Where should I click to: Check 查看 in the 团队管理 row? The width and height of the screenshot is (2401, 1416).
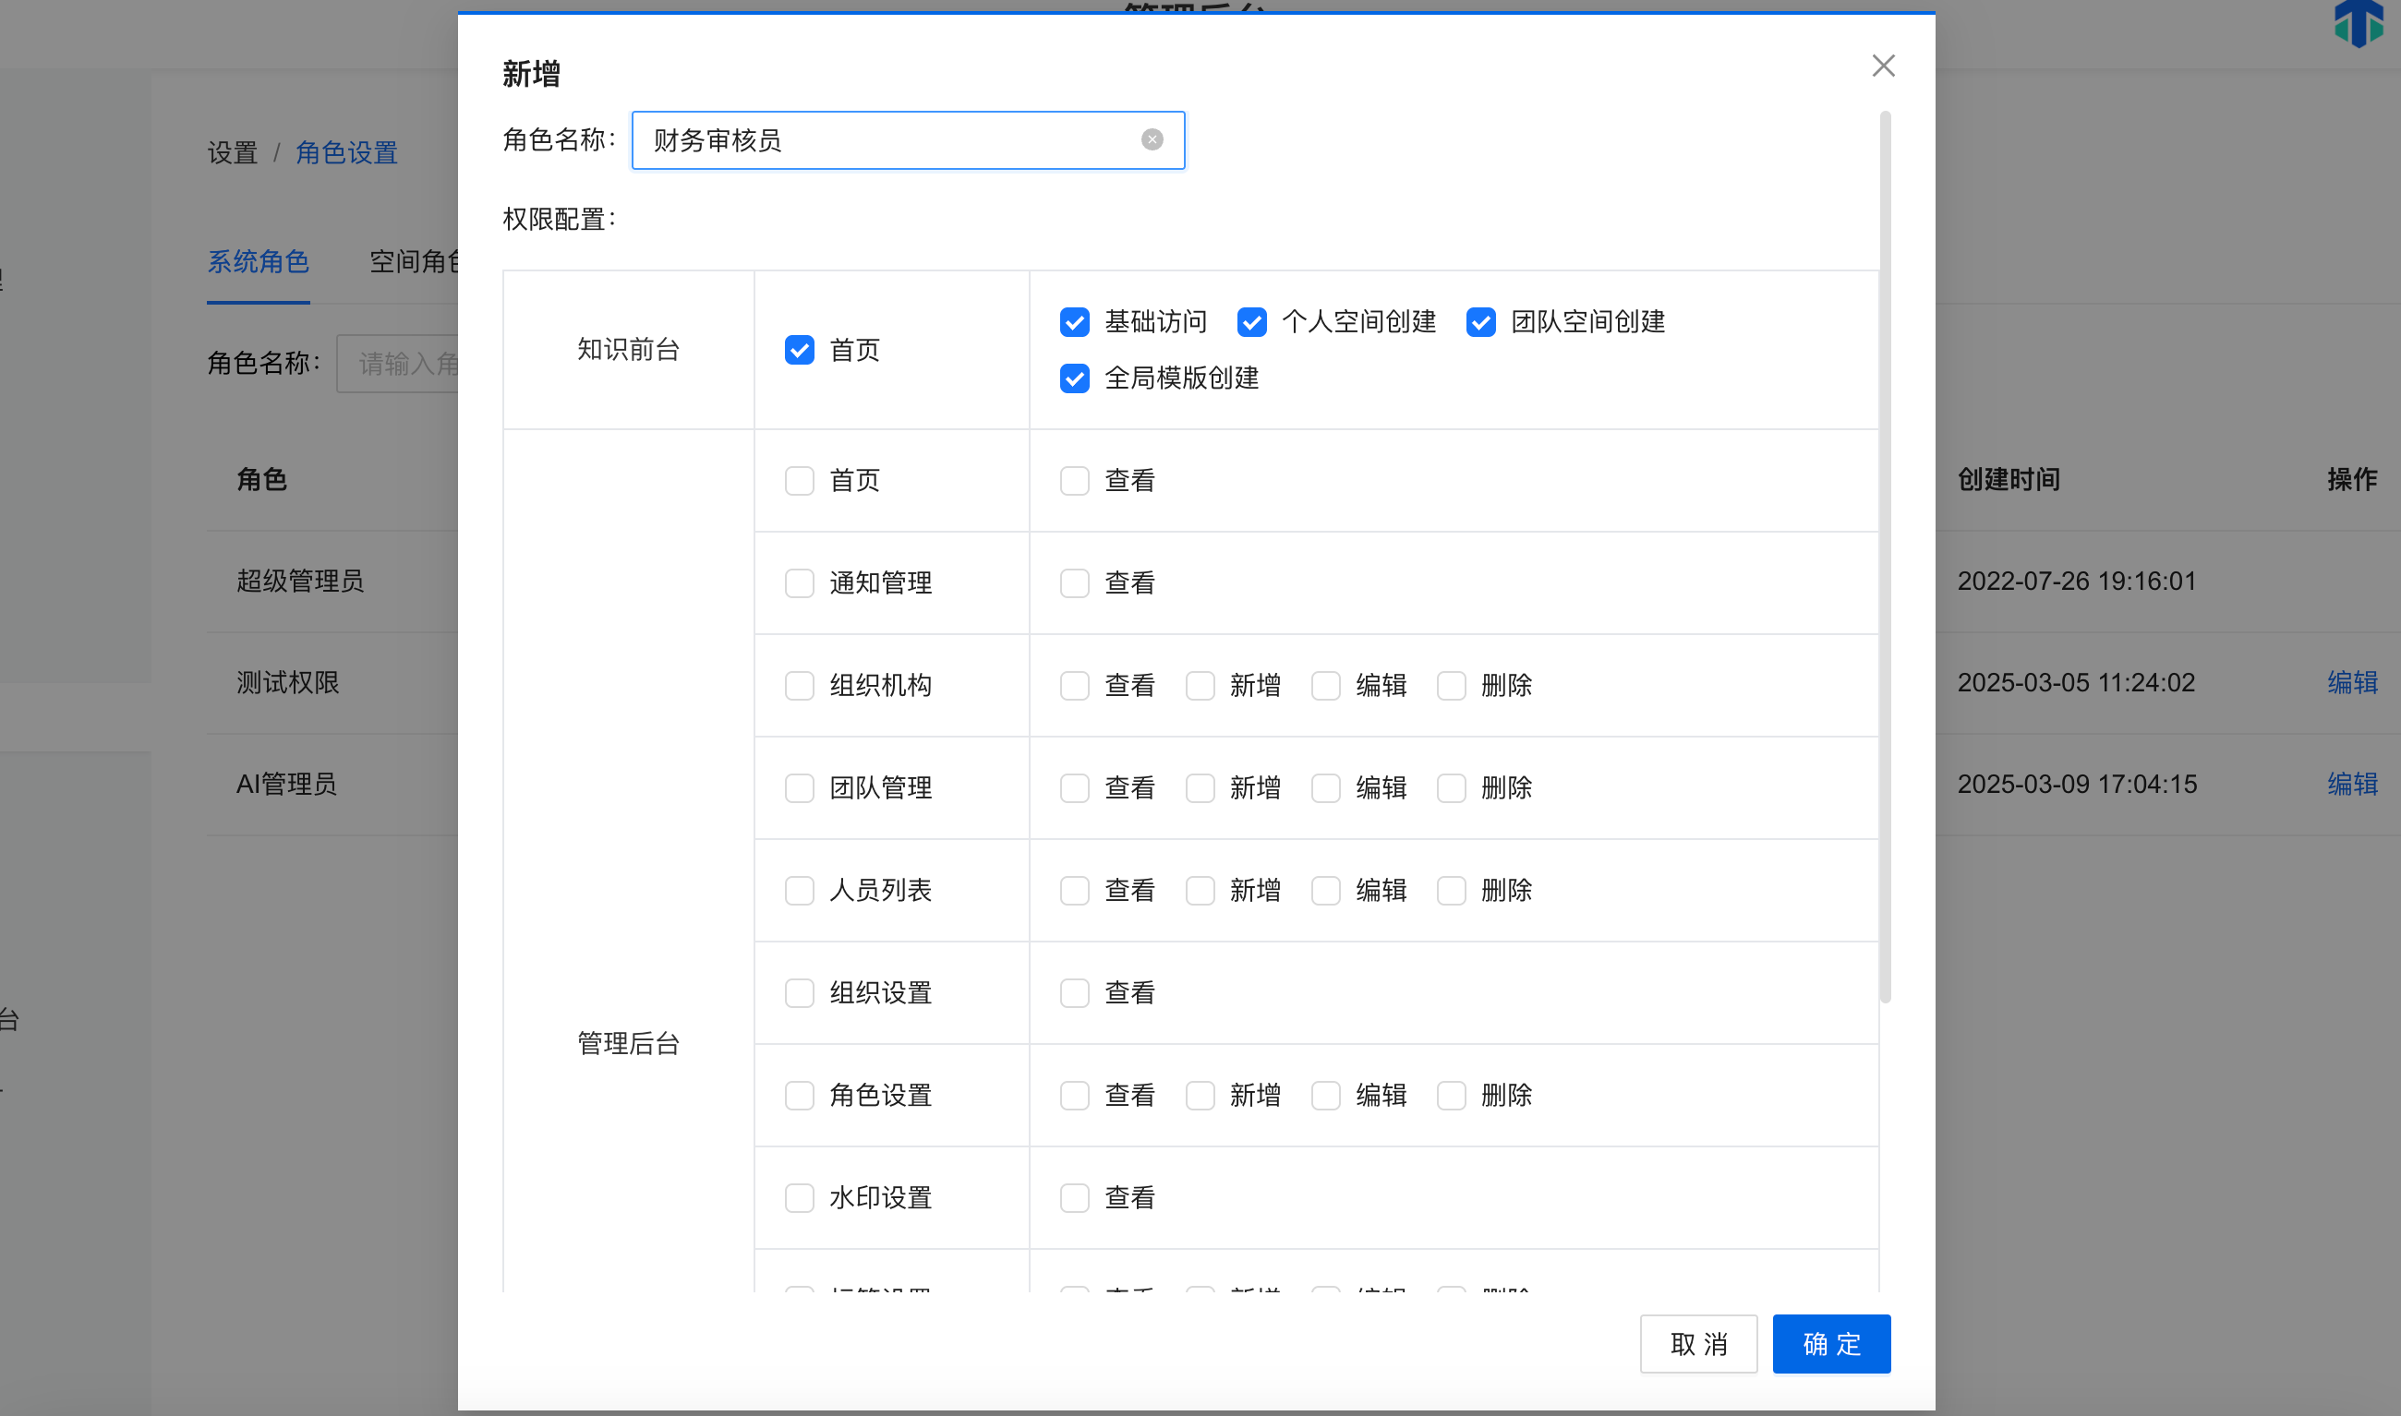point(1074,788)
